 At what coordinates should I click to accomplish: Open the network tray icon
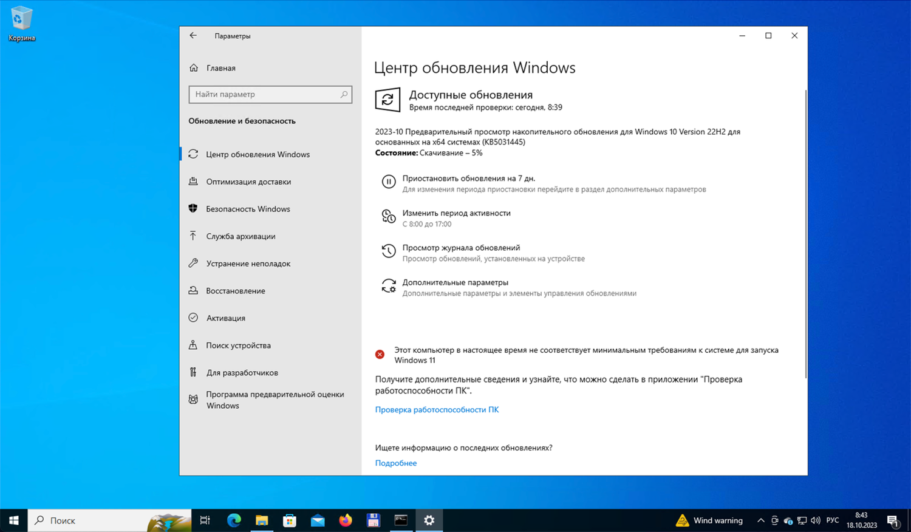point(802,520)
